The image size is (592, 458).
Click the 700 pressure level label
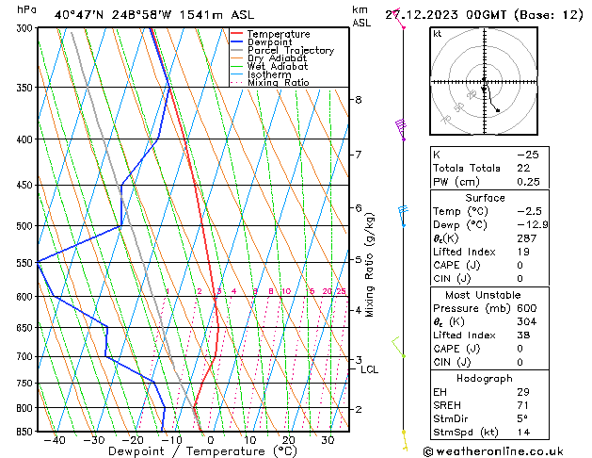tap(26, 357)
